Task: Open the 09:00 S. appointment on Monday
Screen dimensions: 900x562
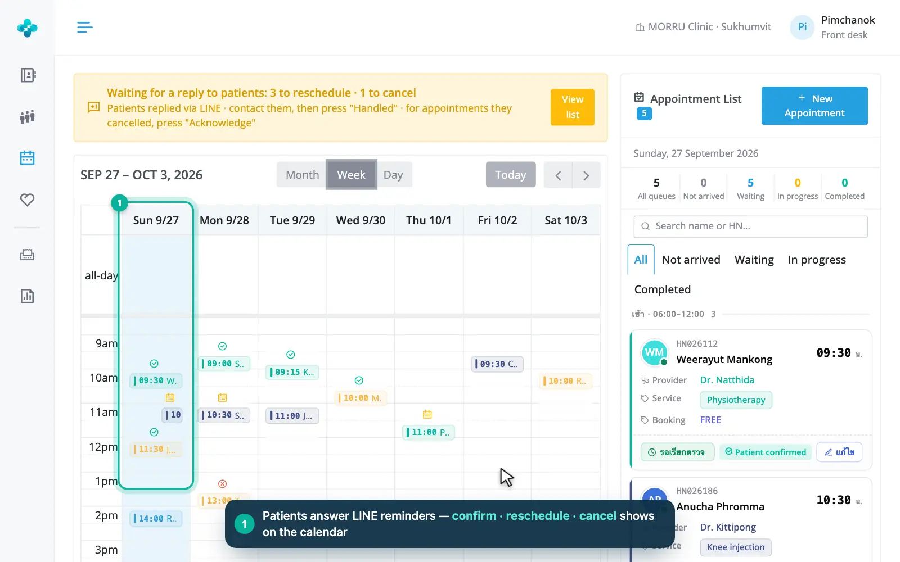Action: 224,364
